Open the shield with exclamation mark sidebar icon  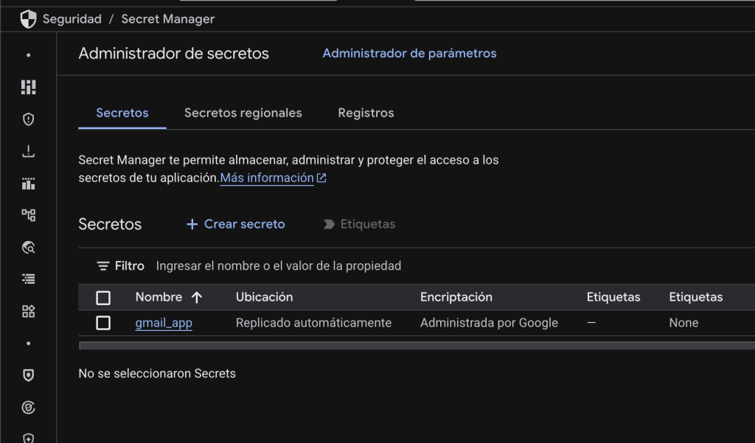click(29, 119)
